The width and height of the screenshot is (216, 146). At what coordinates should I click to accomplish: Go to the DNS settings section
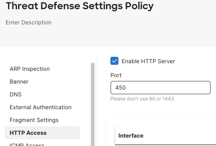click(x=15, y=94)
